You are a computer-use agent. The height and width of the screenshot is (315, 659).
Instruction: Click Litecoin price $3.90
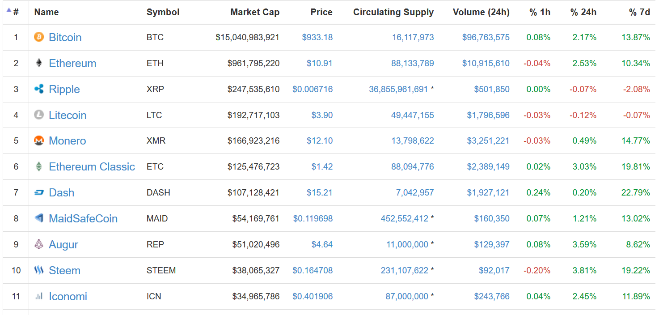tap(322, 115)
